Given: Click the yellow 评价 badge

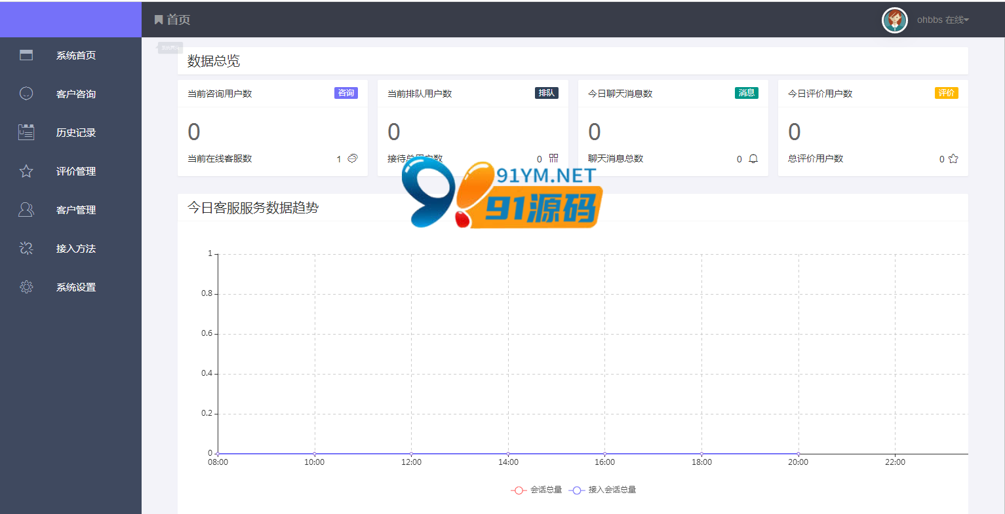Looking at the screenshot, I should (x=947, y=93).
